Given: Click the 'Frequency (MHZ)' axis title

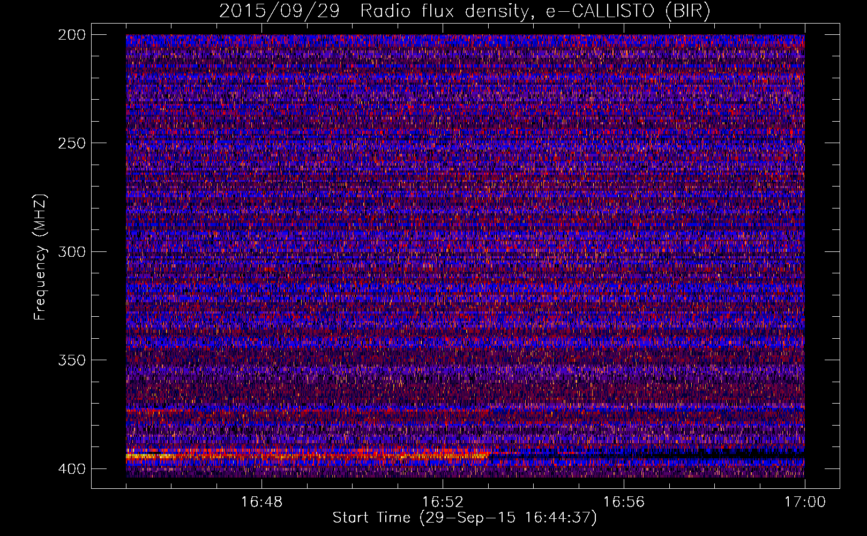Looking at the screenshot, I should tap(40, 257).
